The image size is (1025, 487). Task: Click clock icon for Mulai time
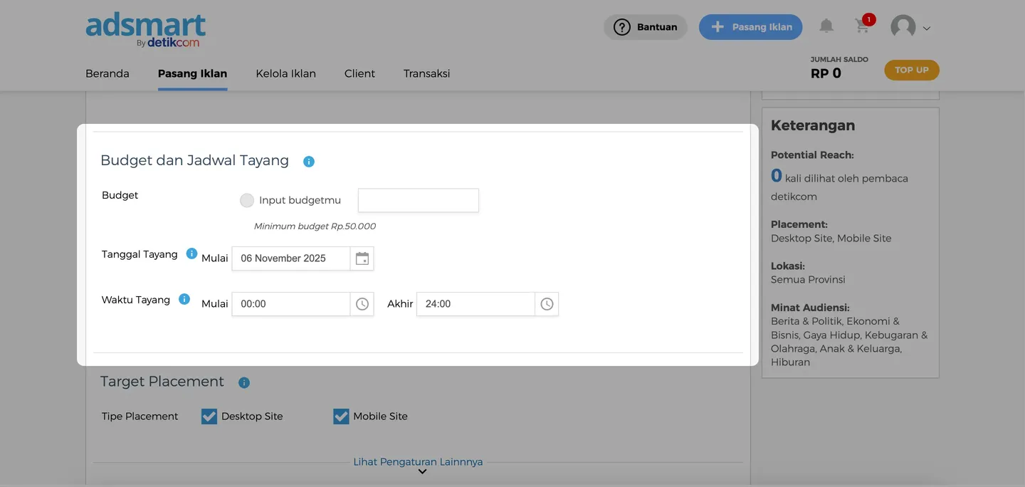(362, 304)
